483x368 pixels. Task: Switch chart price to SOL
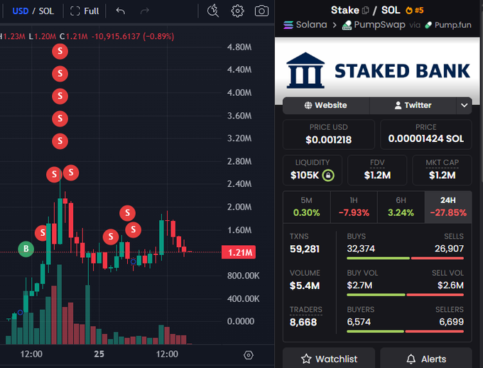[46, 11]
